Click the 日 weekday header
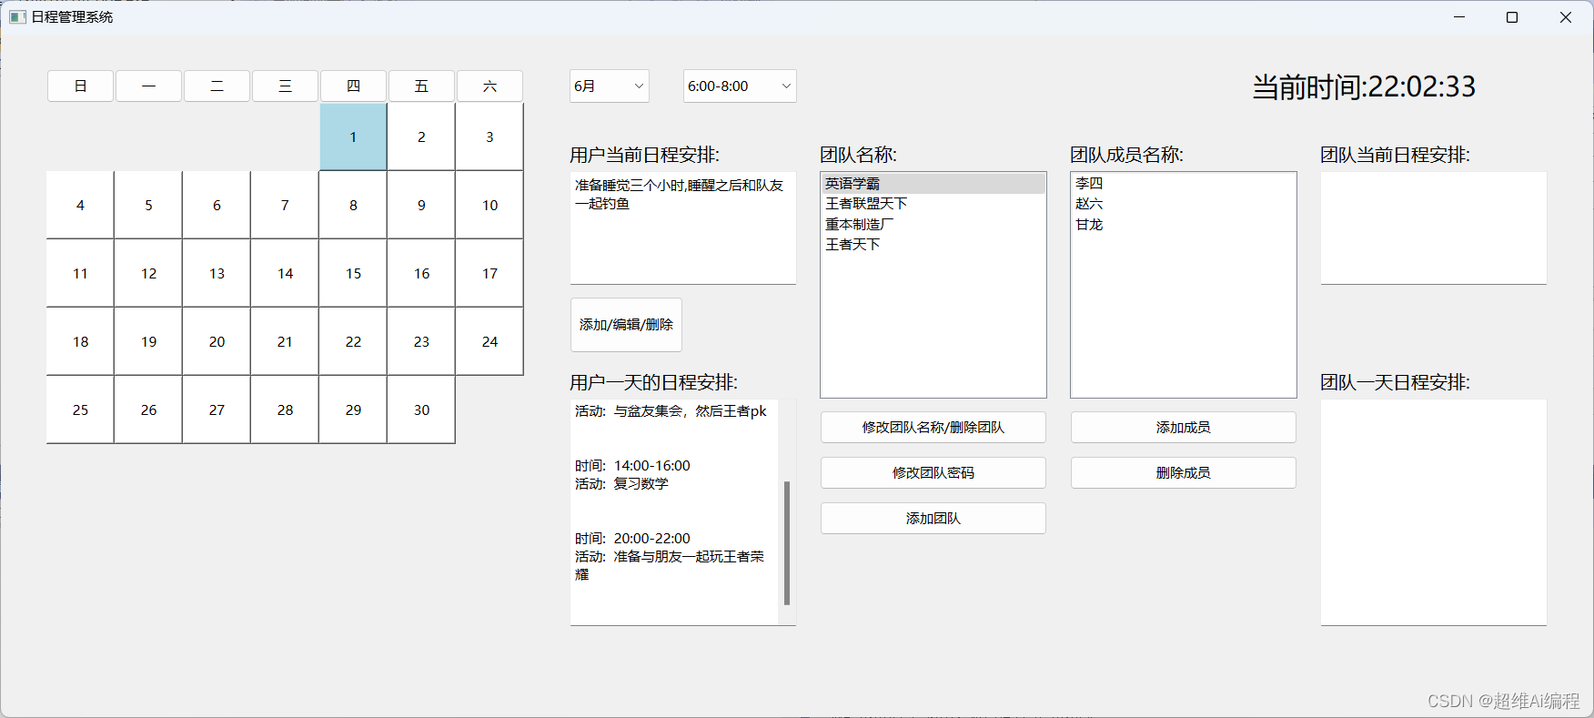Screen dimensions: 1594x718 (80, 86)
